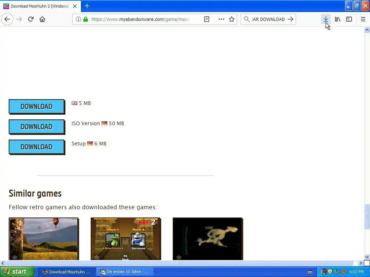Toggle reader view icon
The image size is (370, 277).
(206, 19)
